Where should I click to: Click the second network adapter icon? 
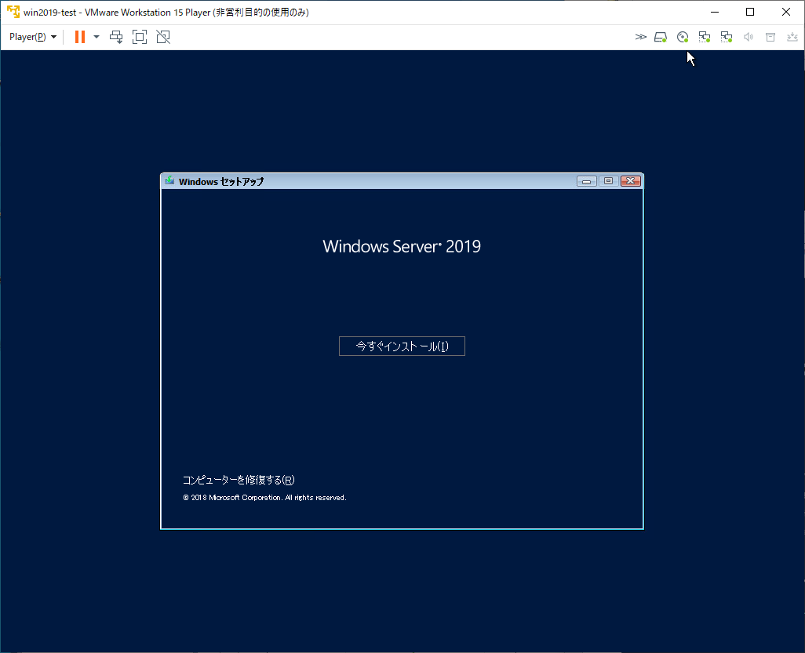726,36
